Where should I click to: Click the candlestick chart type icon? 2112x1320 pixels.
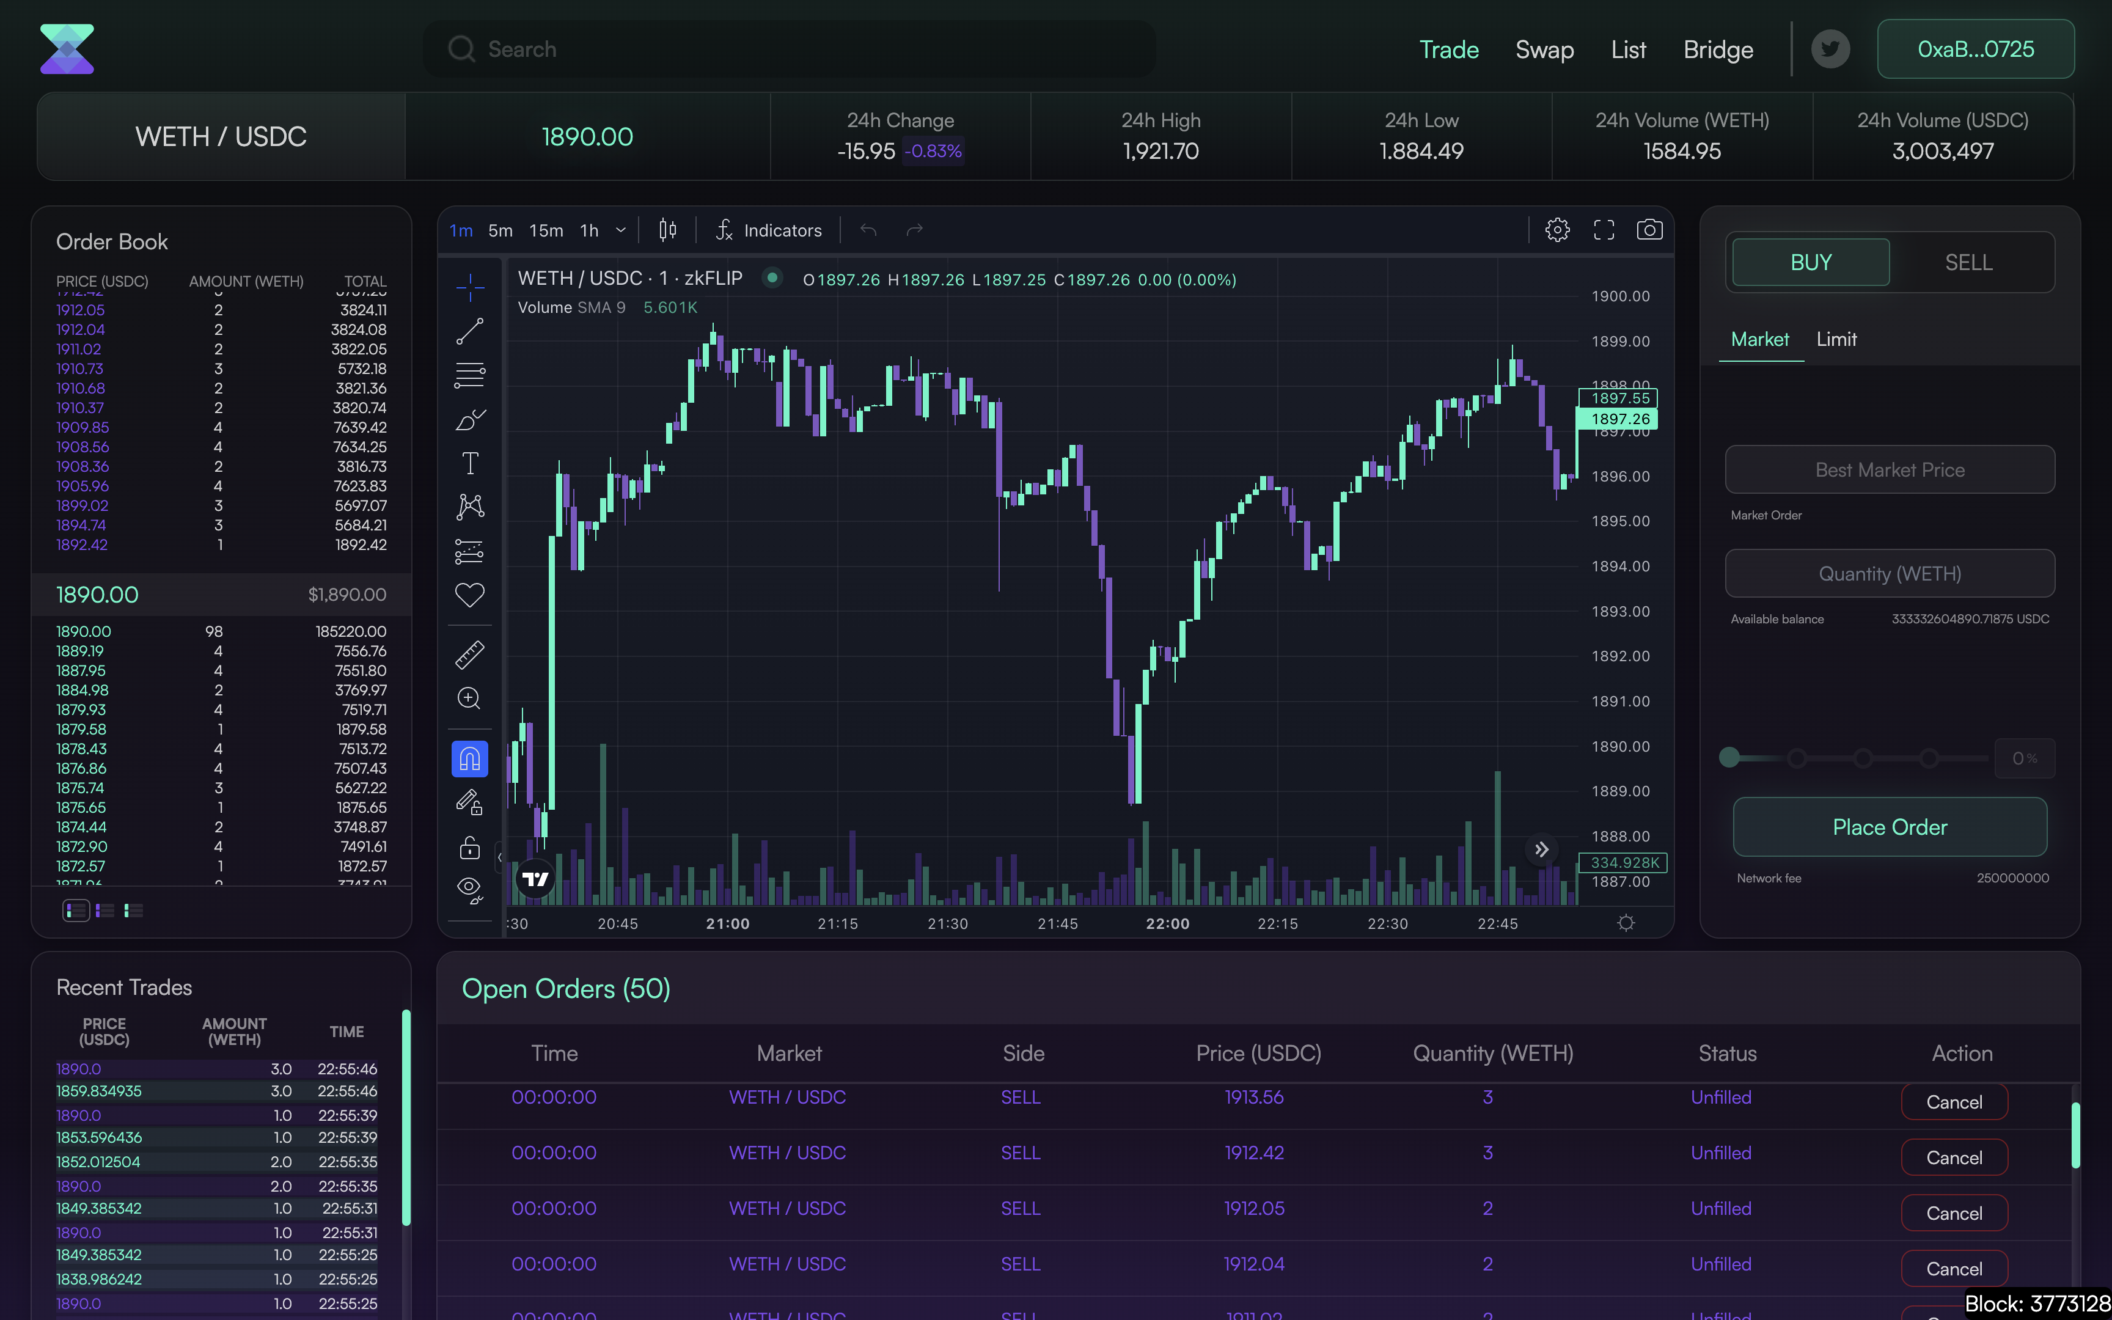(667, 230)
